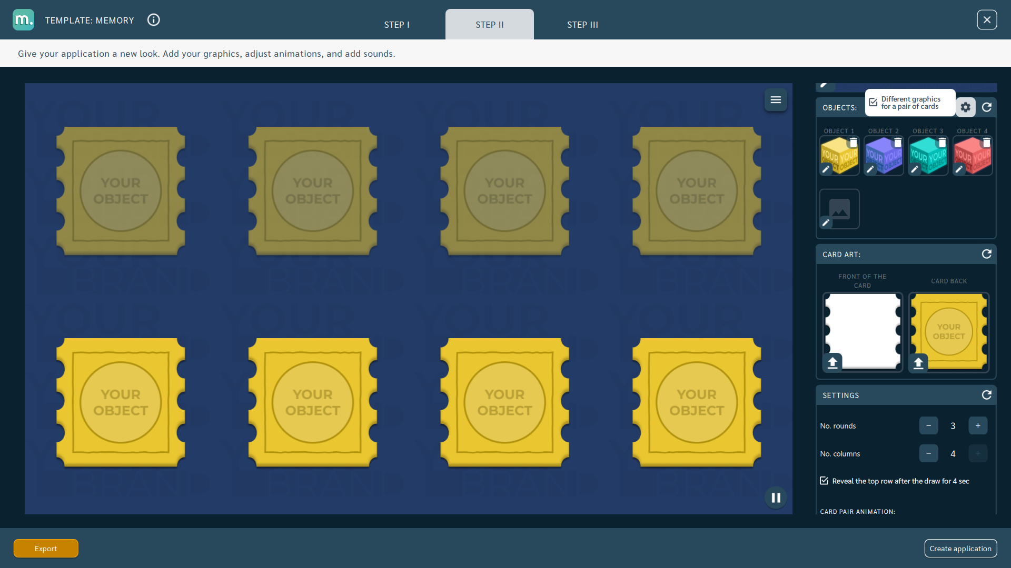Screen dimensions: 1011x568
Task: Click pencil on the empty object slot
Action: [x=826, y=223]
